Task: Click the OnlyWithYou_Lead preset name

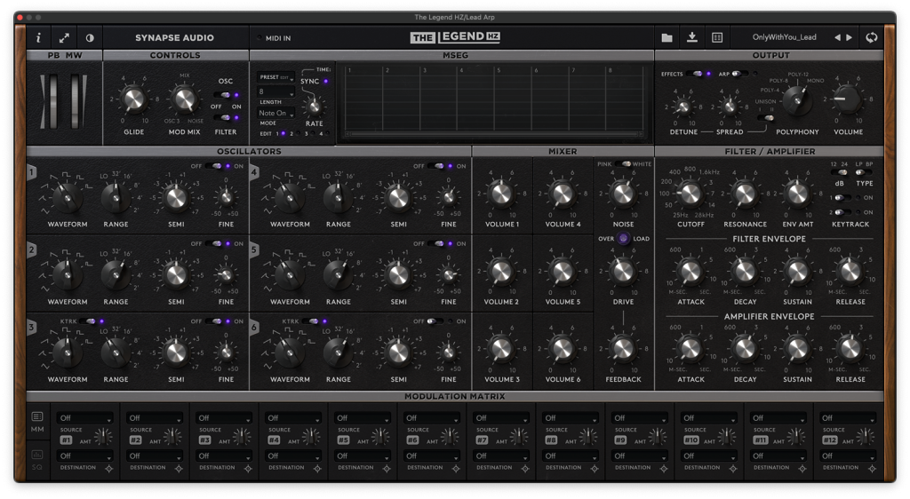Action: (784, 37)
